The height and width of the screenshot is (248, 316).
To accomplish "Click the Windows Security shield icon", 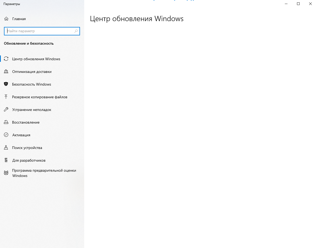I will click(x=6, y=84).
